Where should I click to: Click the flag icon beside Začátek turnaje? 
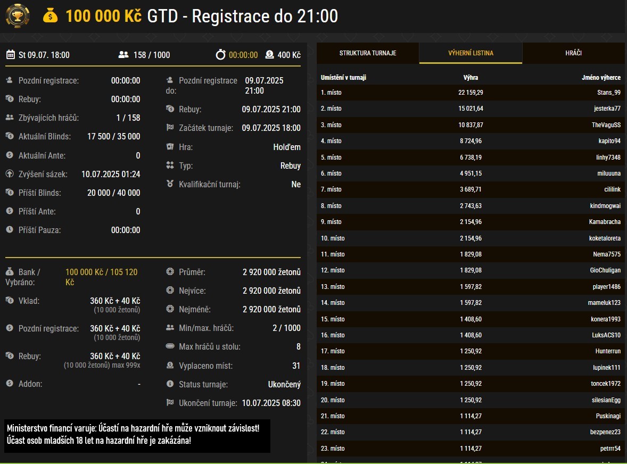pyautogui.click(x=170, y=128)
